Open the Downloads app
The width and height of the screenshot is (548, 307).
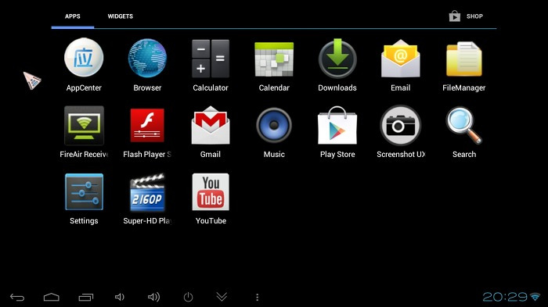click(337, 59)
